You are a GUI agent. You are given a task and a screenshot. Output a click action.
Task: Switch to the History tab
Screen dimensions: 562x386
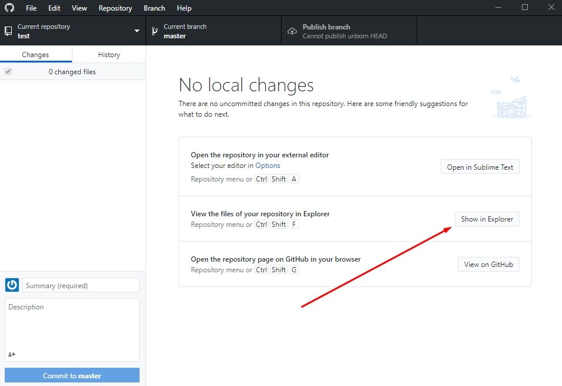click(109, 54)
